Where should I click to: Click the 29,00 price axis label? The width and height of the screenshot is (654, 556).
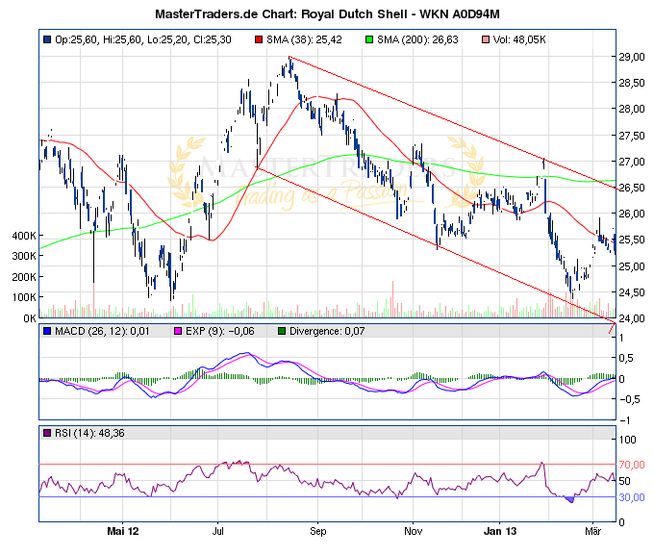(632, 57)
